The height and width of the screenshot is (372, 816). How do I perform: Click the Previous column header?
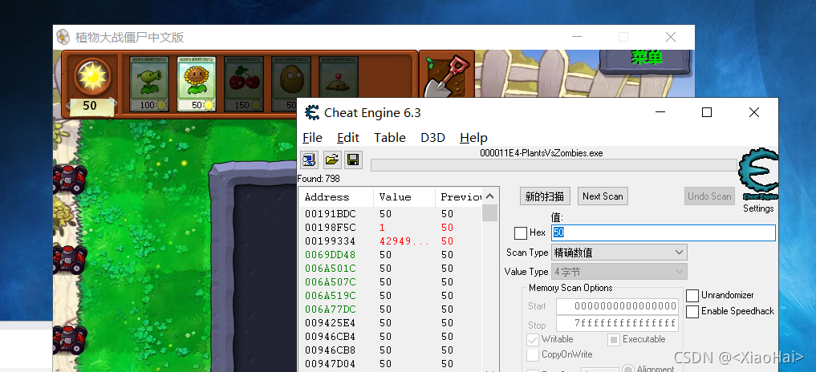458,197
